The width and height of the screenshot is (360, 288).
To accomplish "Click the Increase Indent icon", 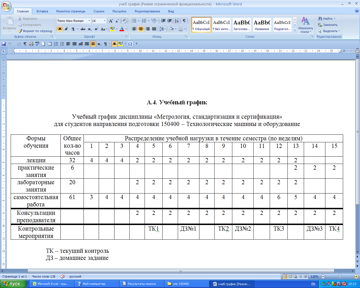I will [x=169, y=21].
